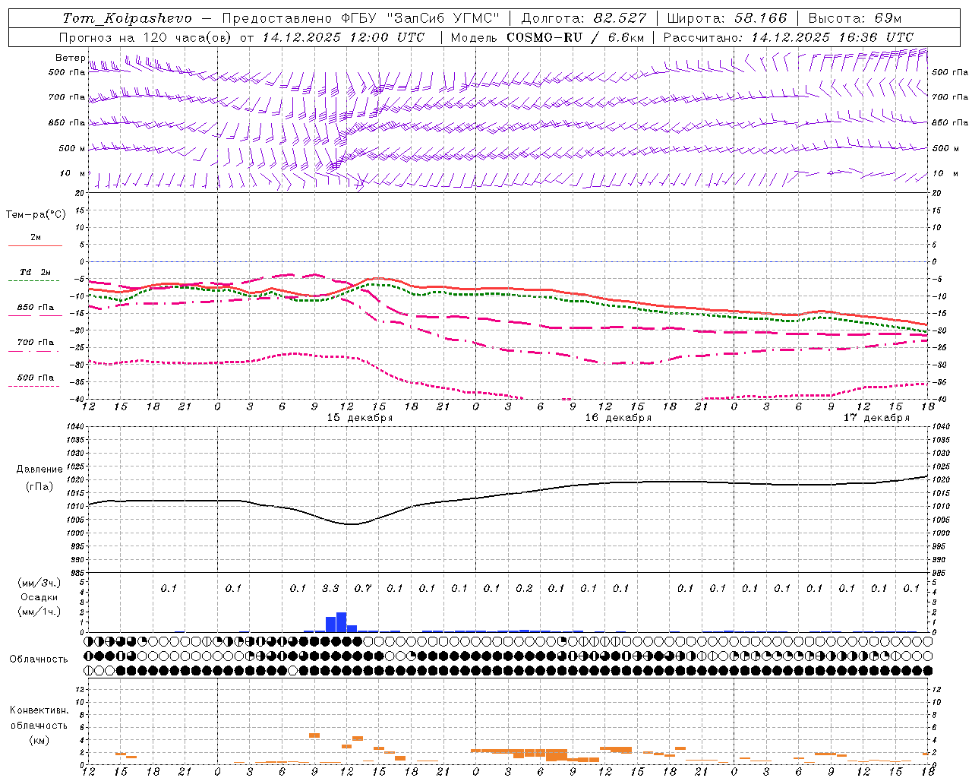Click the Модель COSMO-RU / 6.6км text
This screenshot has width=972, height=778.
(548, 37)
